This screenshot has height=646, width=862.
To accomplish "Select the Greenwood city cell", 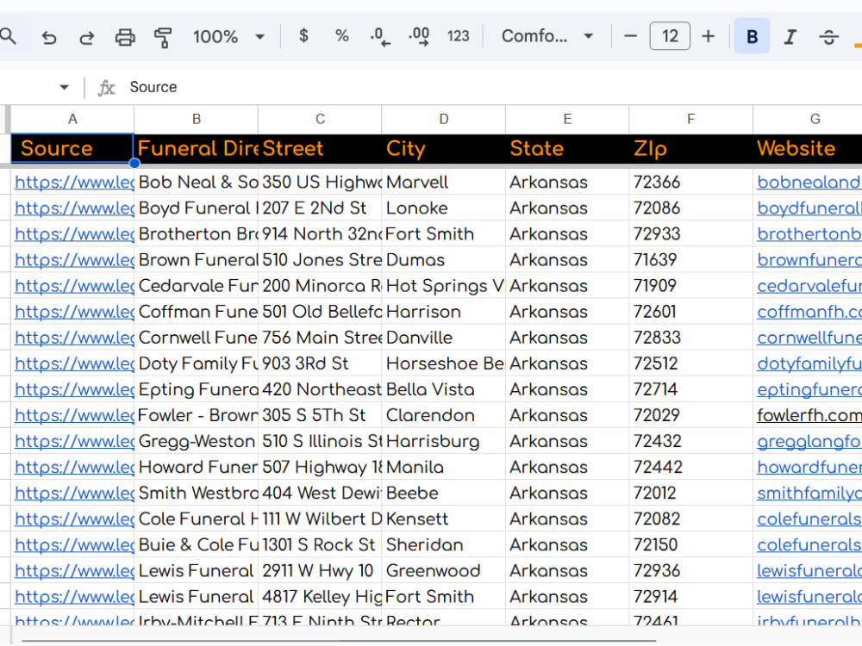I will 444,570.
